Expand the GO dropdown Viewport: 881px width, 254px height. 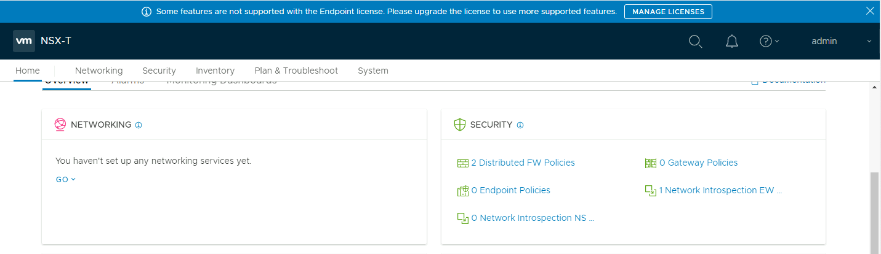coord(65,180)
